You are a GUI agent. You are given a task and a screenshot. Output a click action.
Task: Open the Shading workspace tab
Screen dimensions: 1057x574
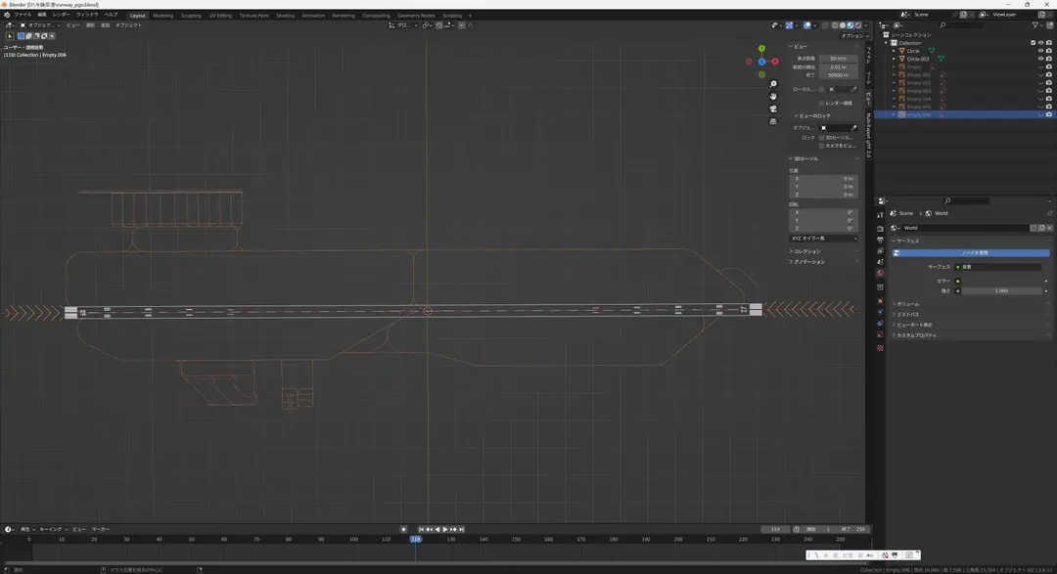point(285,16)
